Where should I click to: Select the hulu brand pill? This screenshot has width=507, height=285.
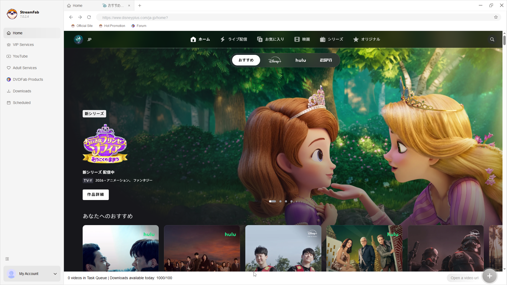[x=301, y=60]
